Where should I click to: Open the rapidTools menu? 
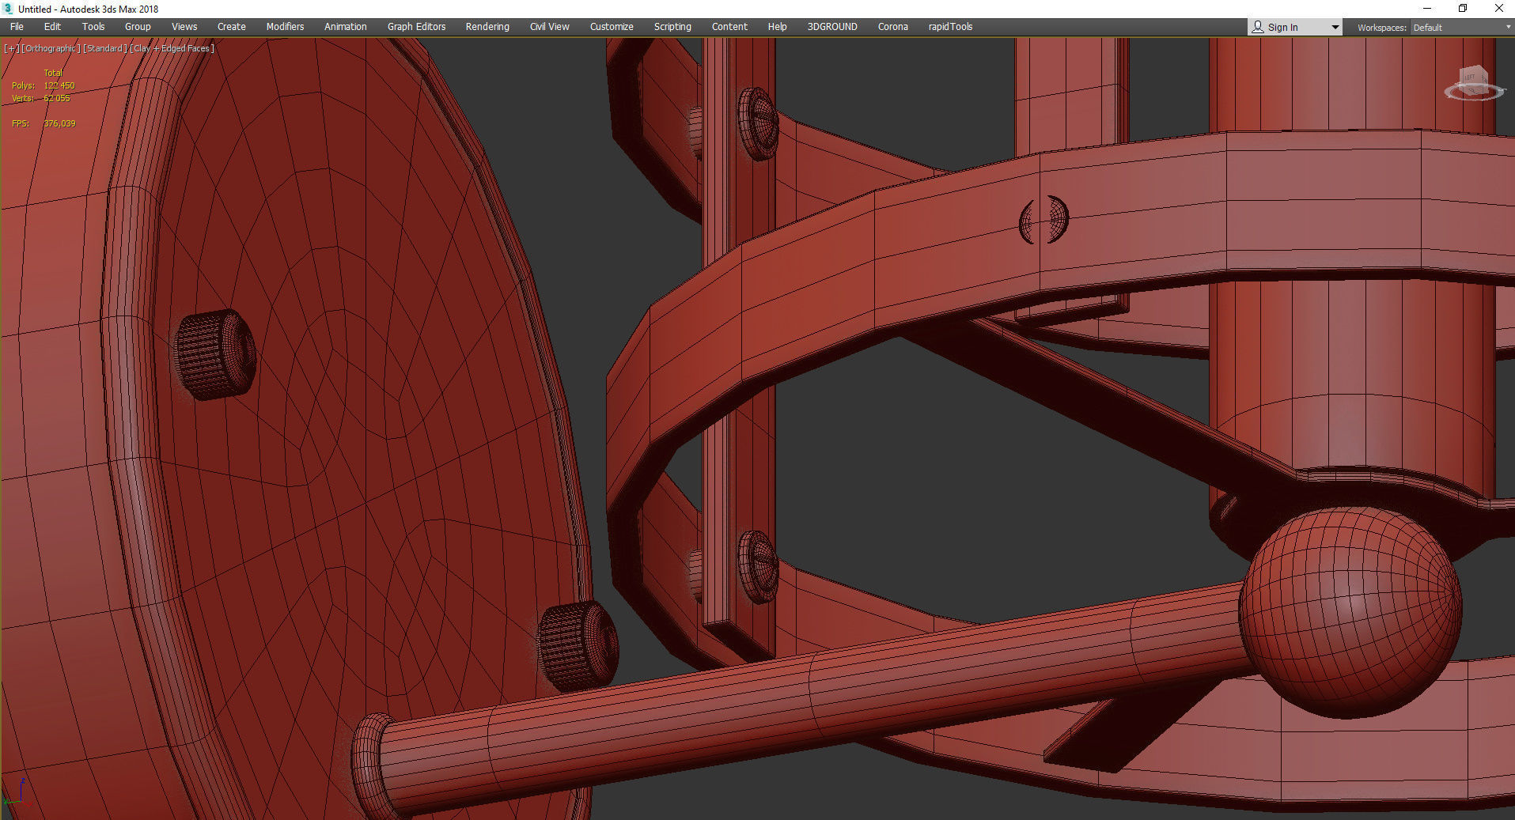(950, 27)
